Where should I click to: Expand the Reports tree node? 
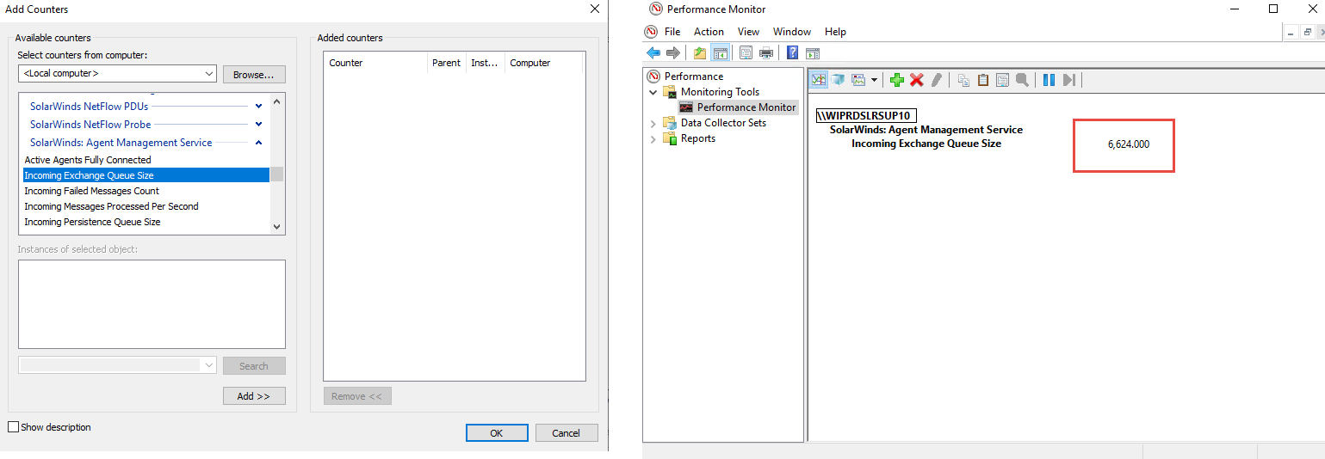pos(653,138)
